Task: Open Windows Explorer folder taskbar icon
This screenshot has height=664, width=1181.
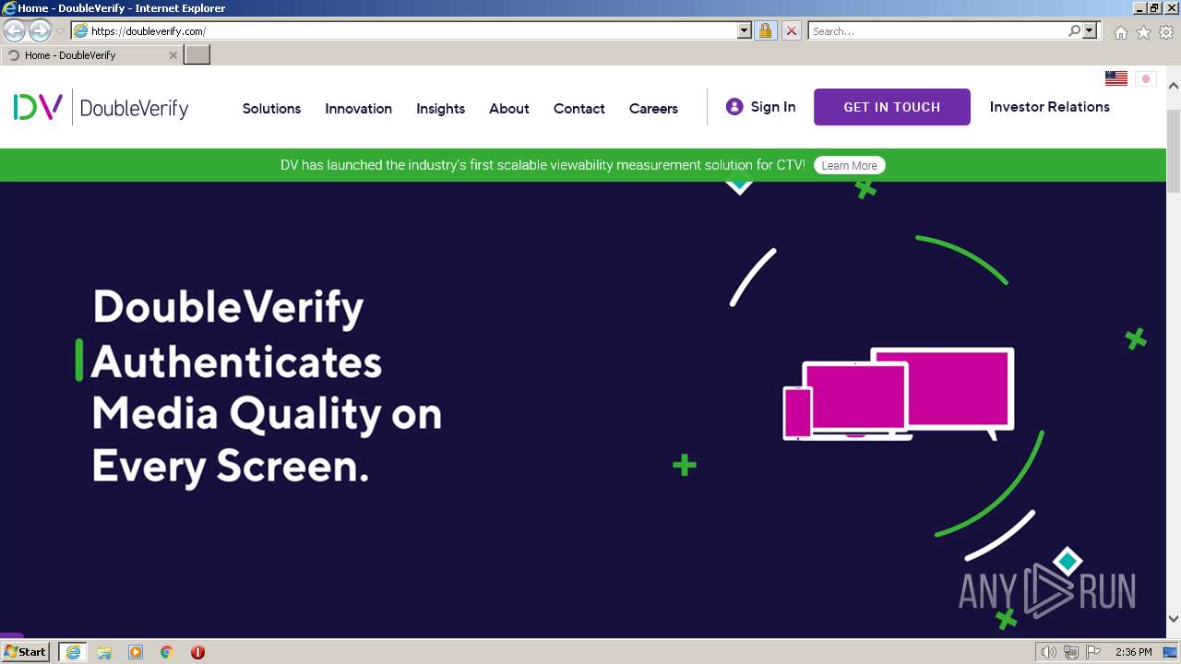Action: 104,652
